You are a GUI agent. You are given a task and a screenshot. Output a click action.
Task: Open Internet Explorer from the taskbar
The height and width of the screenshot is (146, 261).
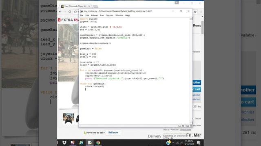[81, 142]
